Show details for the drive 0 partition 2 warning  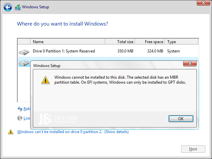click(116, 132)
